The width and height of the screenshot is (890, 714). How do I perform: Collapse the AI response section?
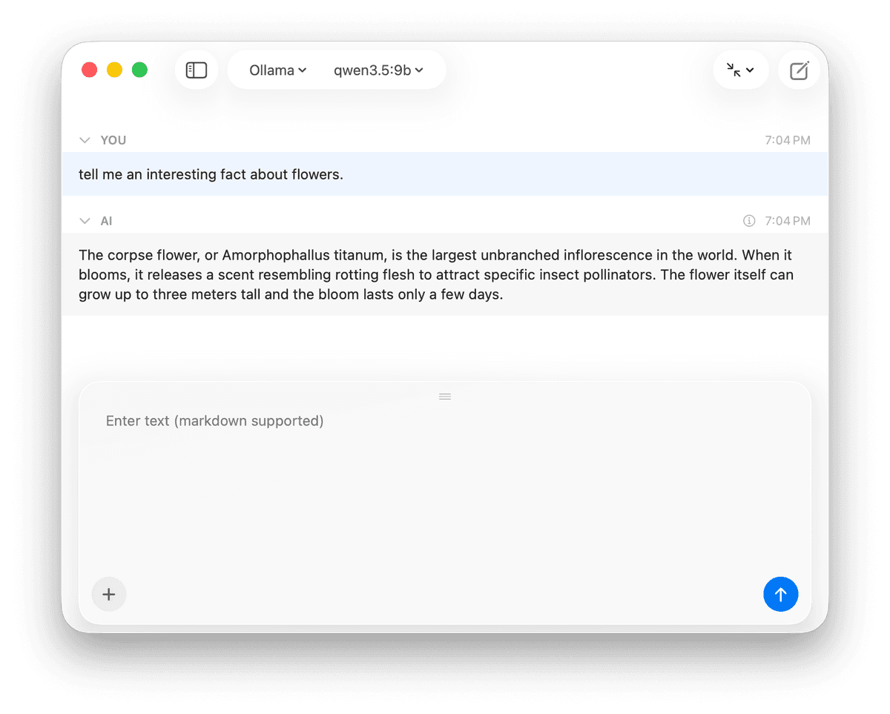point(85,220)
